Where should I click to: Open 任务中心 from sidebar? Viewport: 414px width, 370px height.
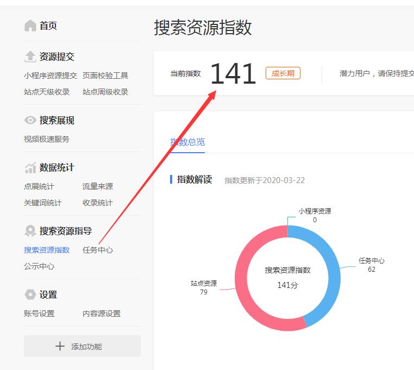pos(98,250)
